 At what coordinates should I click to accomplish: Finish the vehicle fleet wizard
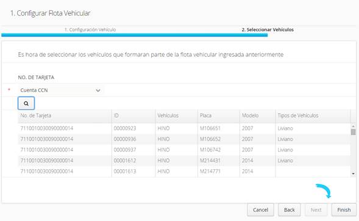click(344, 210)
